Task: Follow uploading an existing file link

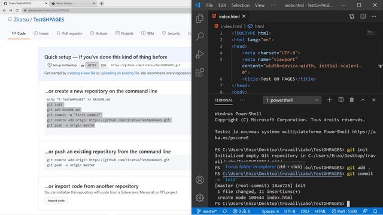Action: 120,73
